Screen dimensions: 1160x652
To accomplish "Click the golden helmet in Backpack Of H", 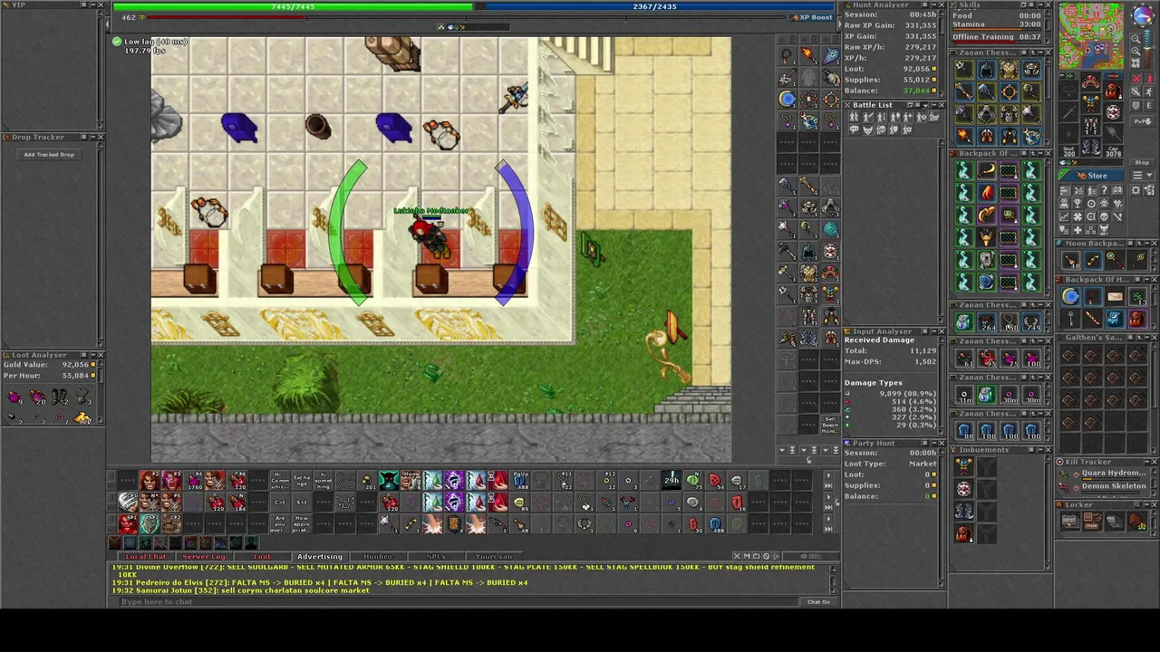I will (987, 237).
